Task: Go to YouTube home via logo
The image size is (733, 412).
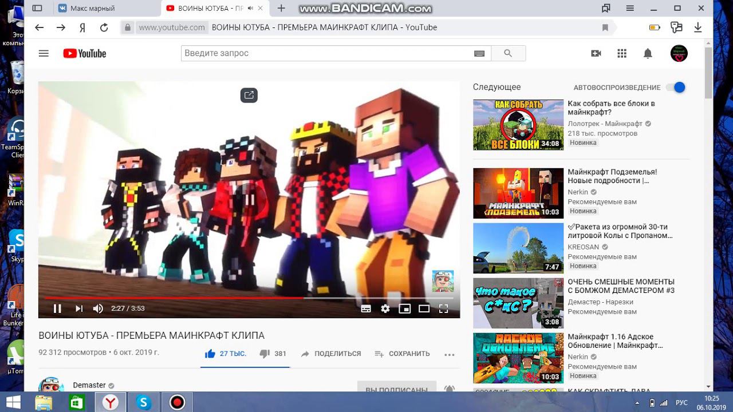Action: click(x=85, y=53)
